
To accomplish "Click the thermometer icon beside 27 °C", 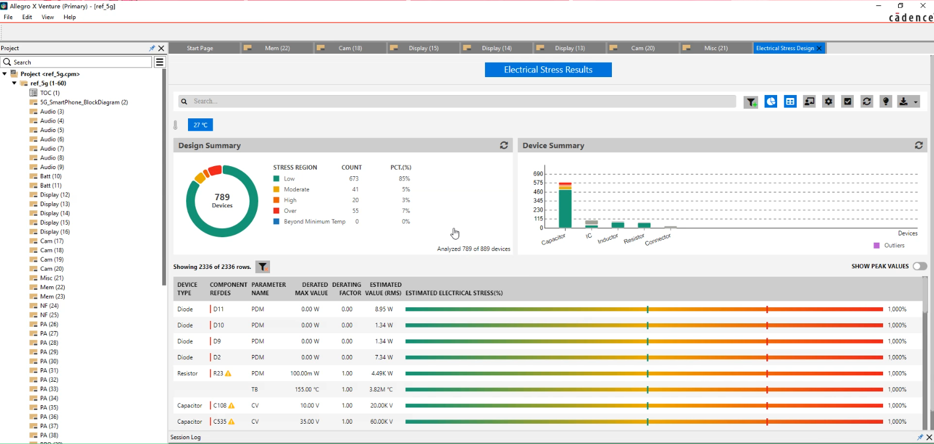I will [x=175, y=125].
